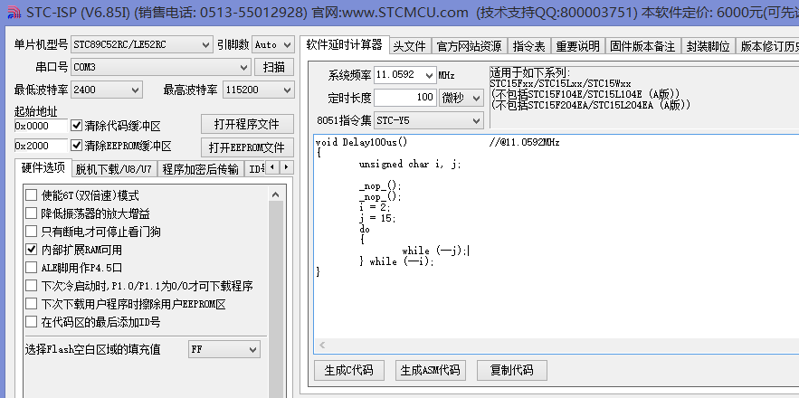Select 软件延时计算器 tab
Screen dimensions: 799x398
(x=344, y=45)
